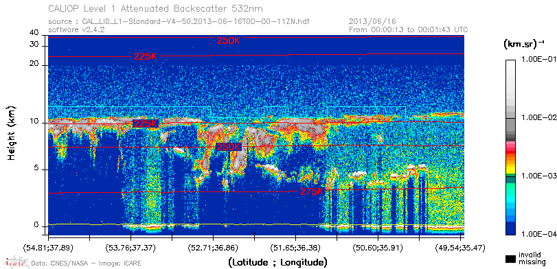Image resolution: width=557 pixels, height=269 pixels.
Task: Click the source HDF file name line
Action: click(179, 21)
